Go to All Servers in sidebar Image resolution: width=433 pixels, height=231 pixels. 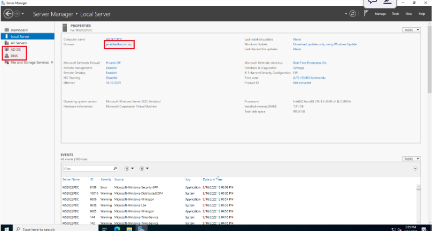[19, 43]
